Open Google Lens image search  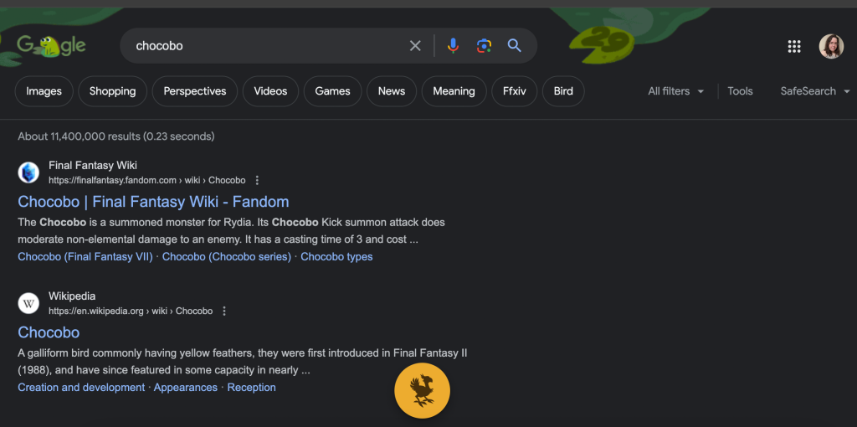[x=484, y=46]
